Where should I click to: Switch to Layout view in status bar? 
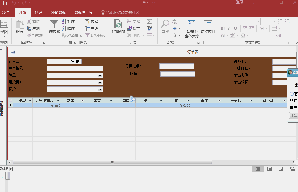click(x=281, y=169)
